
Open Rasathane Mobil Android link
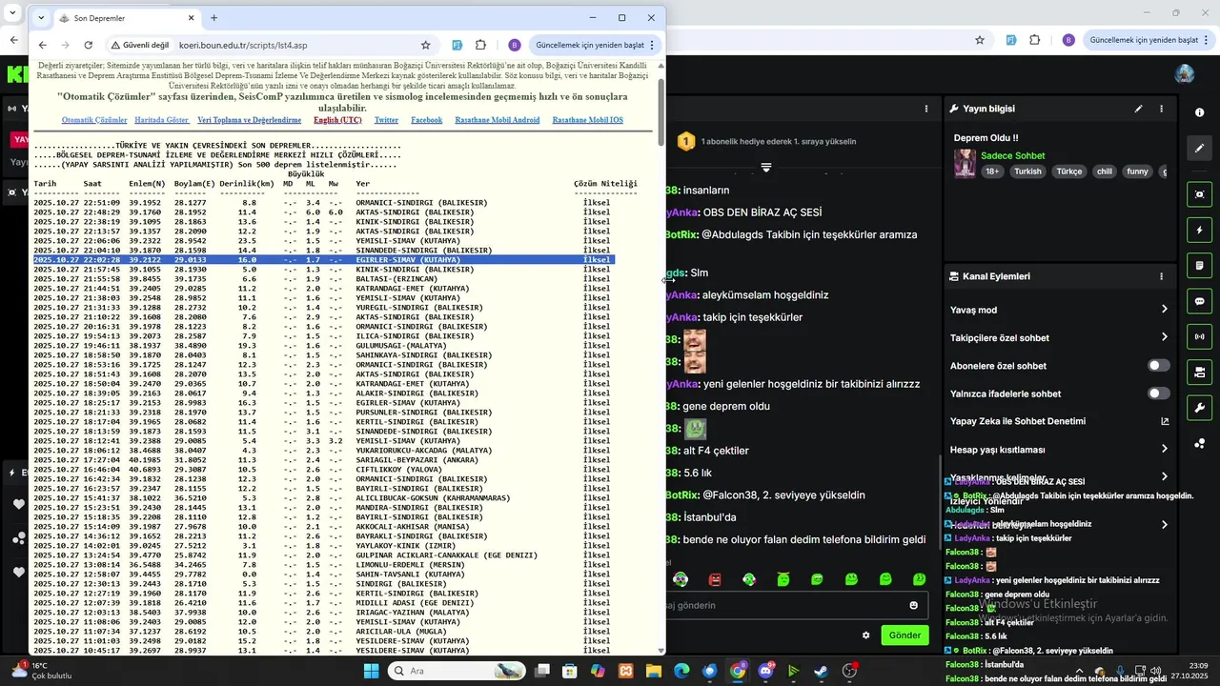(x=498, y=120)
